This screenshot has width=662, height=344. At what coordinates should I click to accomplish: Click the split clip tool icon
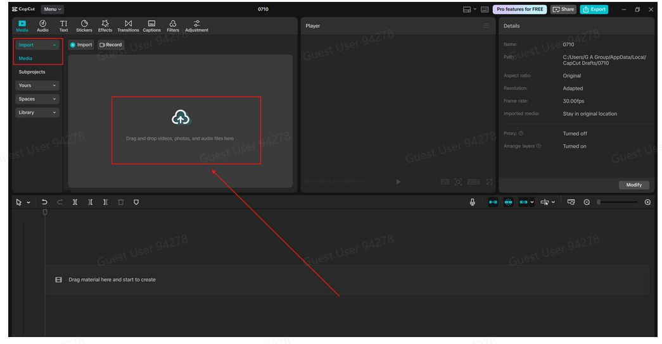[75, 202]
